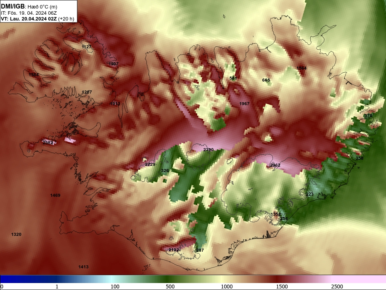
Task: Click the legend label 1
Action: [x=57, y=287]
